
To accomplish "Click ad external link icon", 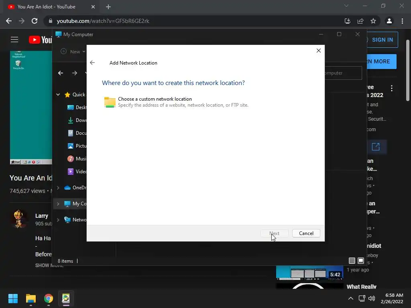I will point(376,147).
